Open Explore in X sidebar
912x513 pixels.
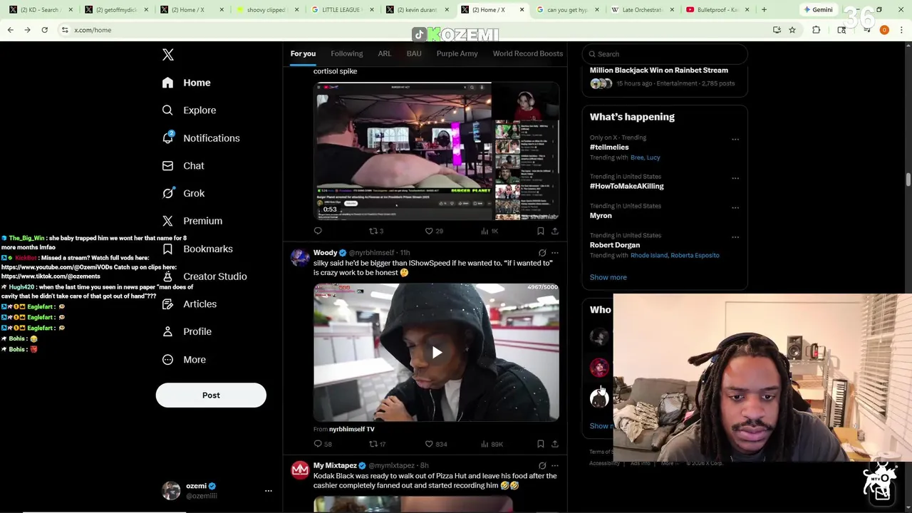click(x=189, y=110)
